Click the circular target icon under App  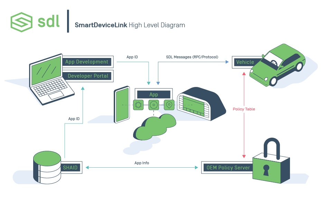pyautogui.click(x=153, y=105)
